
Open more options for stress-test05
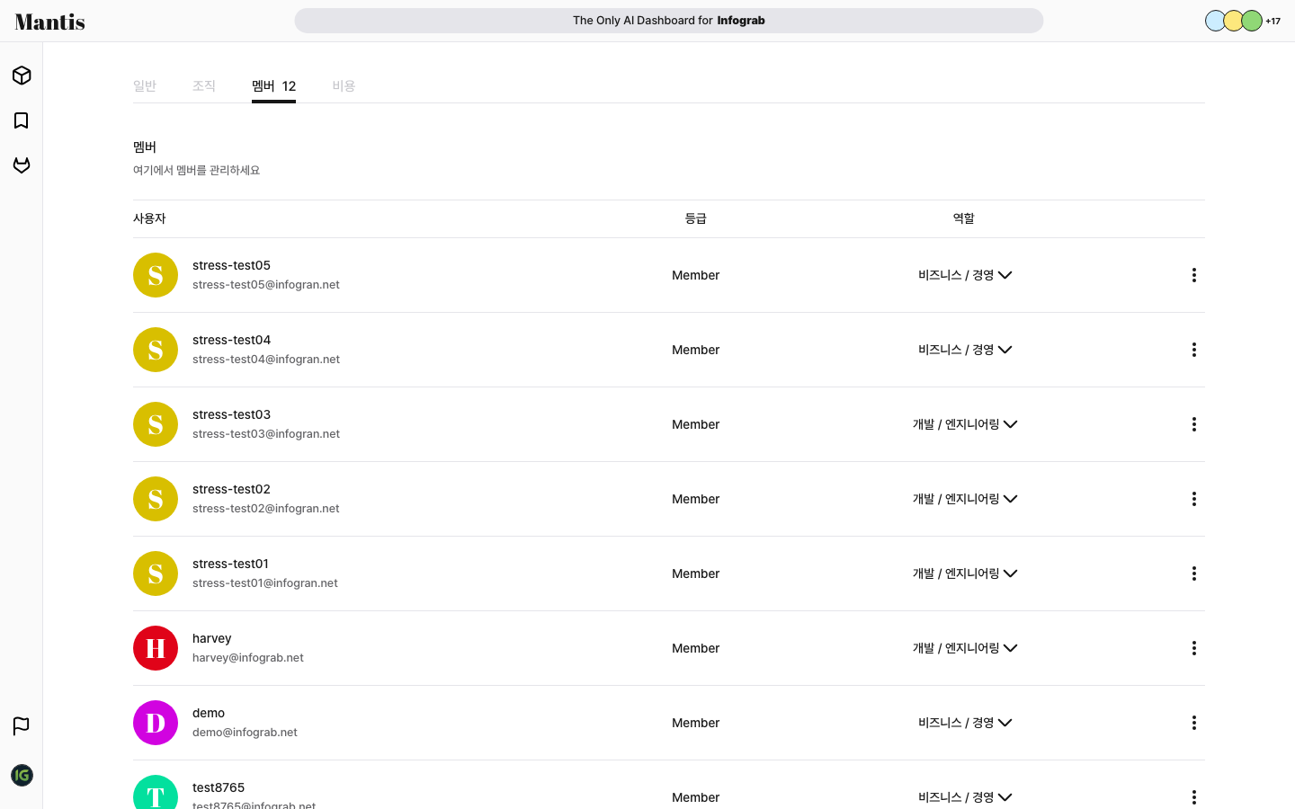1193,275
